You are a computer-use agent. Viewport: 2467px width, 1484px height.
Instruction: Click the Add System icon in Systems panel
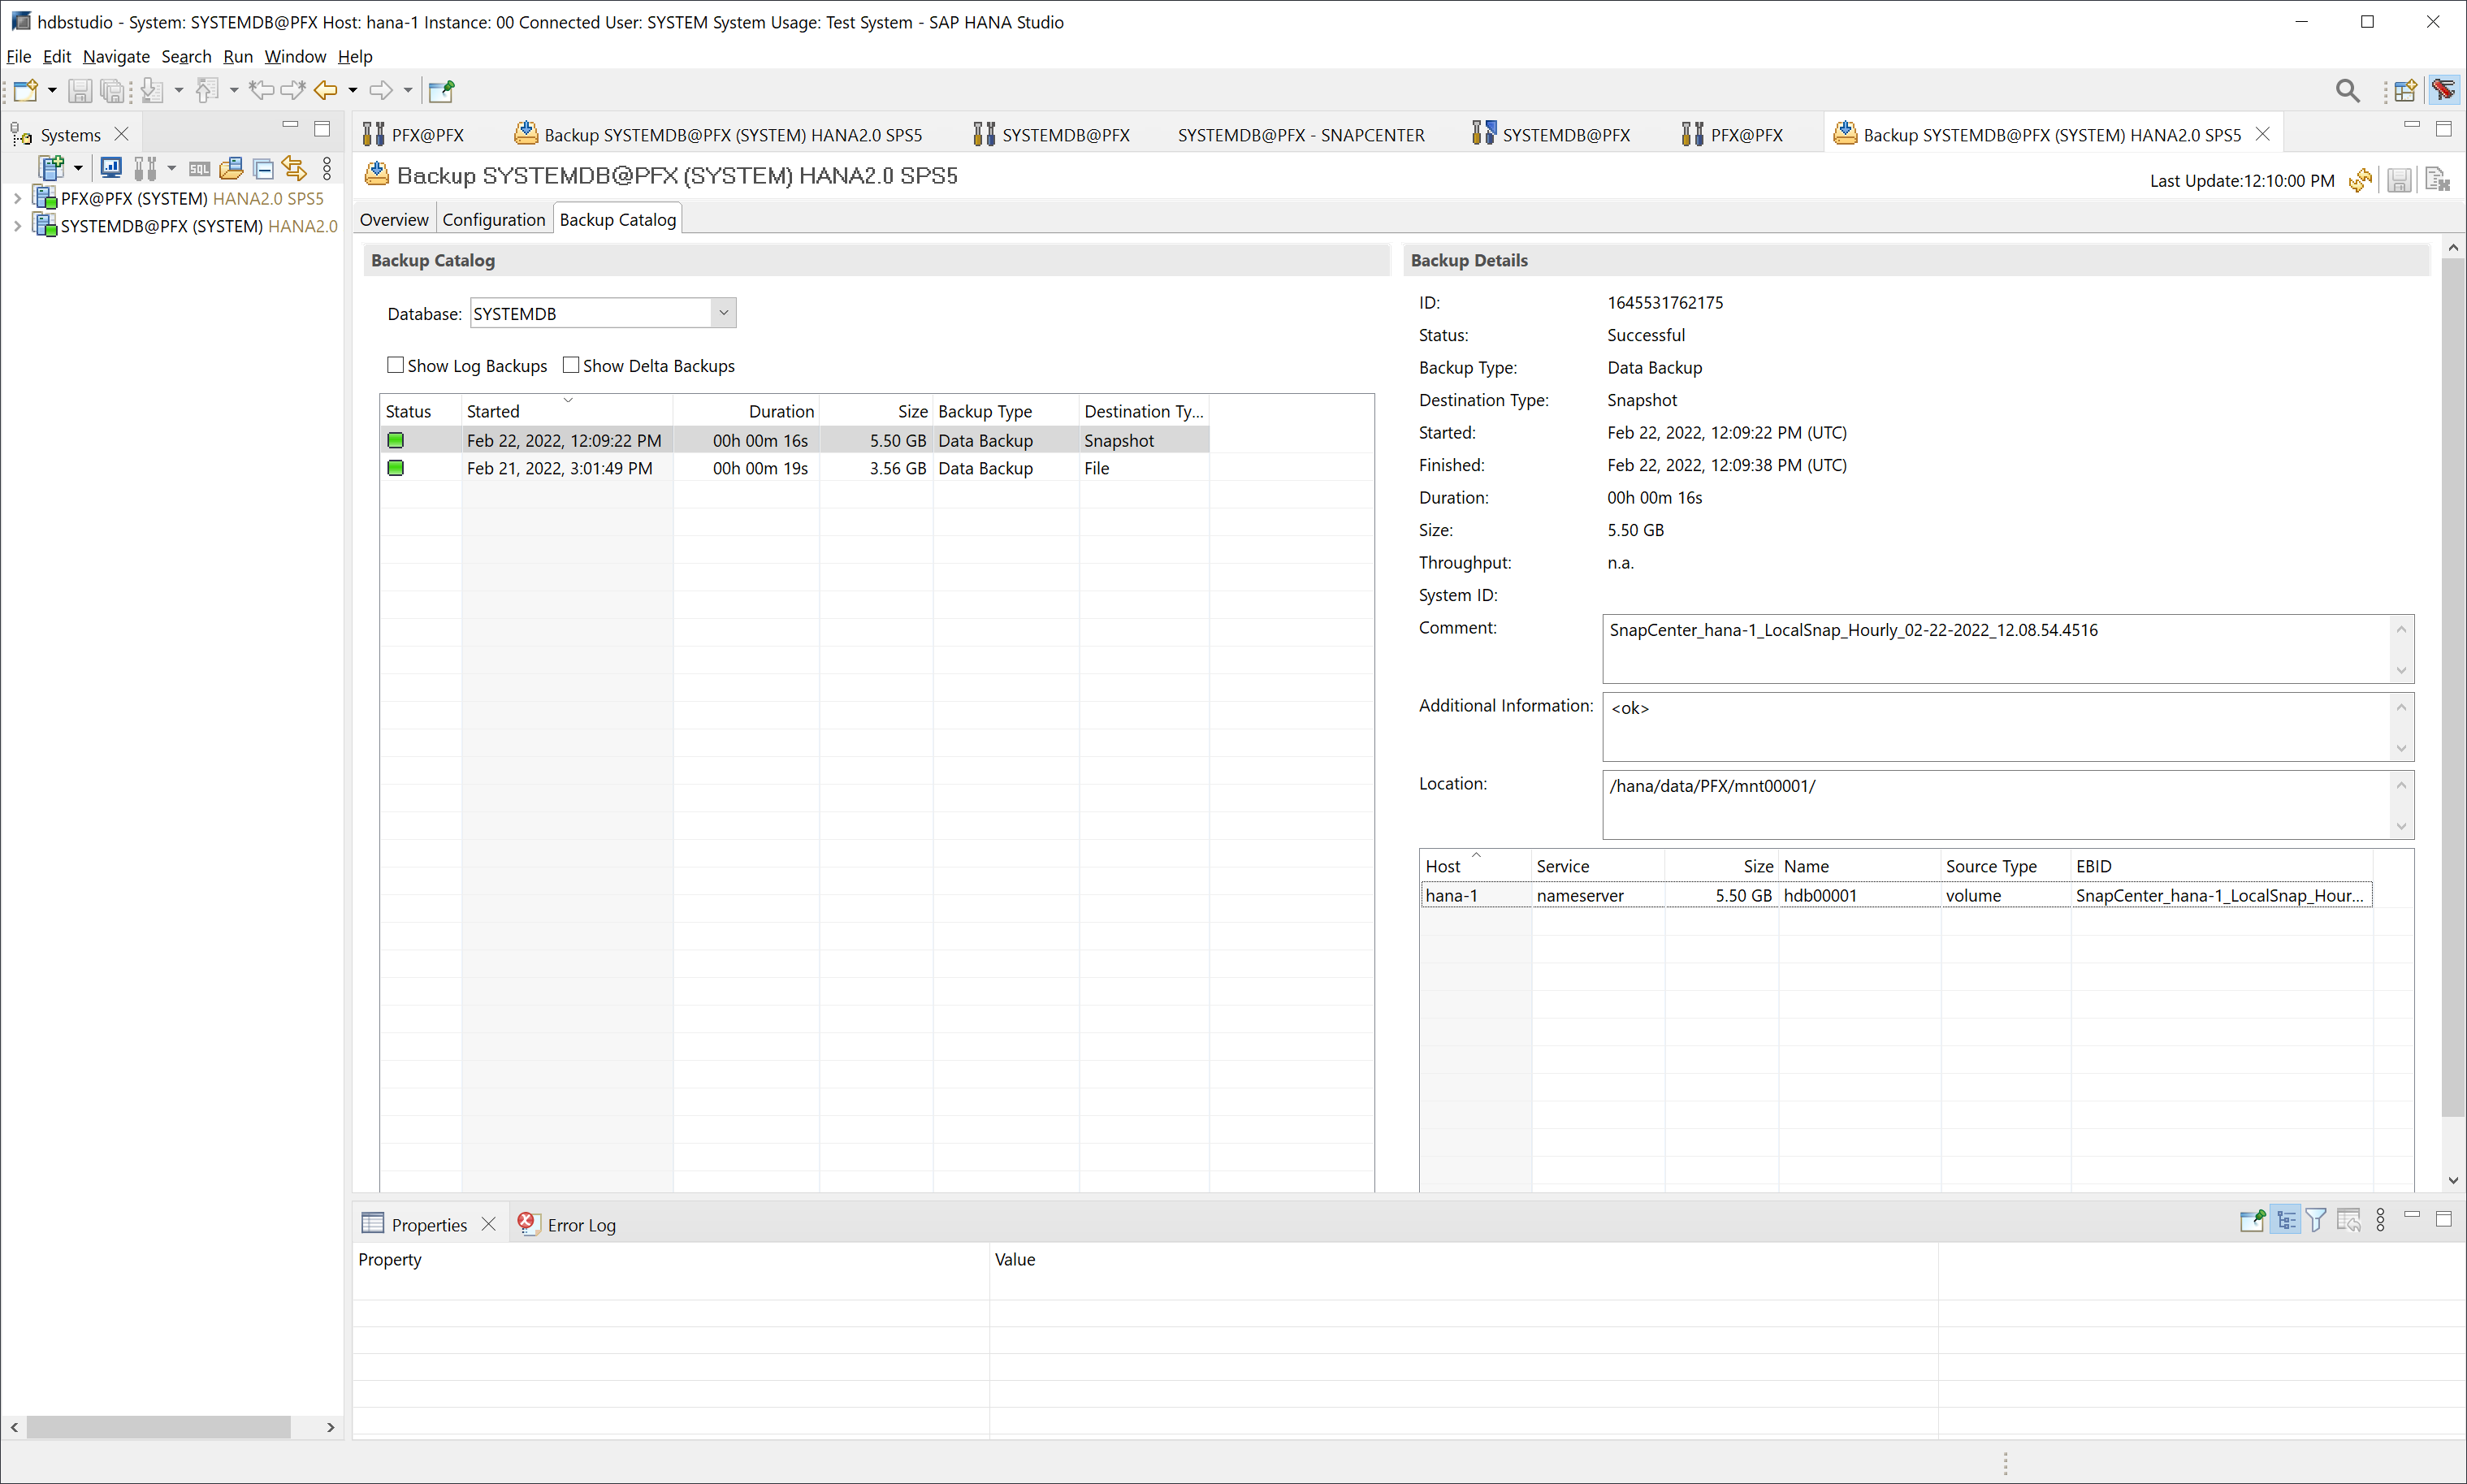tap(50, 168)
